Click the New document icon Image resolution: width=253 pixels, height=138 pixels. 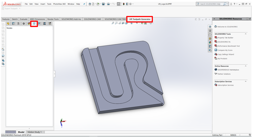(93, 4)
